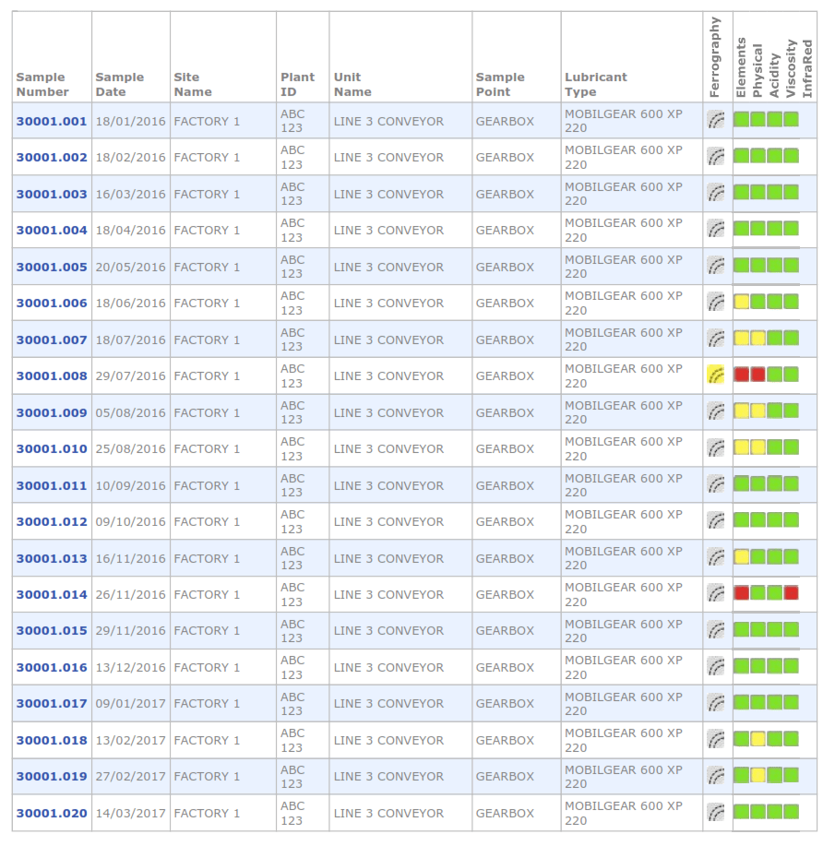Click ABC 123 cell in row 30001.017
The width and height of the screenshot is (835, 846).
pyautogui.click(x=292, y=704)
